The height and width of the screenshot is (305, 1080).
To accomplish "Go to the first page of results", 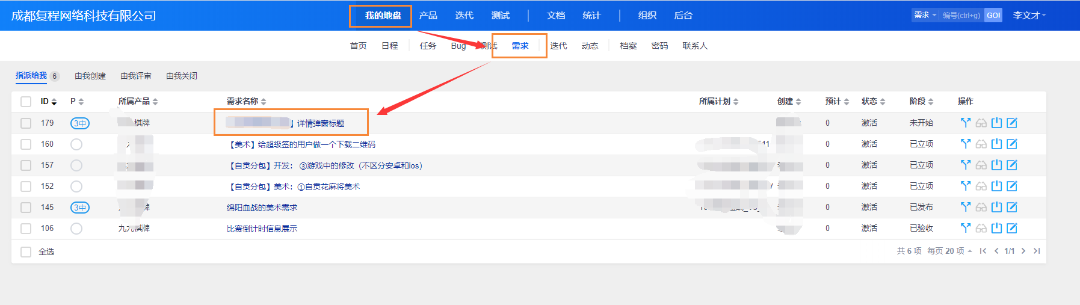I will [983, 251].
